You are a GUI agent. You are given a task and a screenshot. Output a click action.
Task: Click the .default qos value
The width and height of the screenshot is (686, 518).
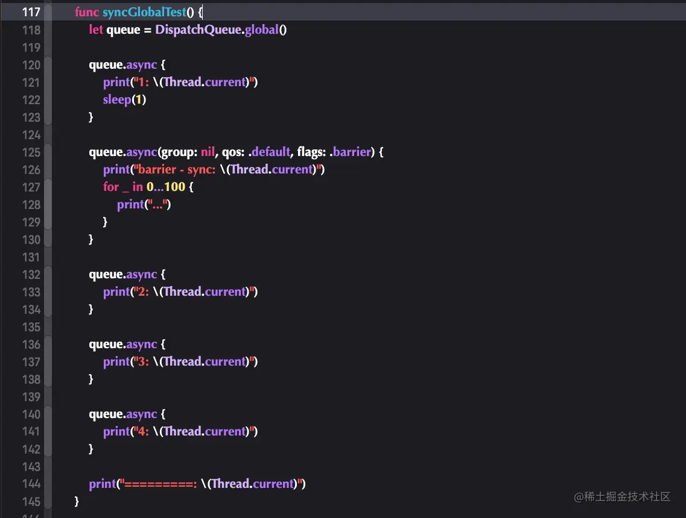(269, 152)
